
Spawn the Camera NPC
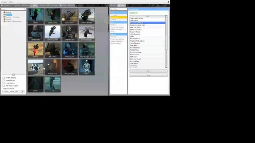pyautogui.click(x=35, y=16)
